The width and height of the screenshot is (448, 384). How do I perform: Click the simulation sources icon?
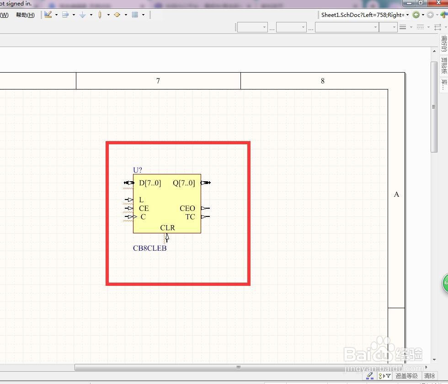click(x=117, y=15)
